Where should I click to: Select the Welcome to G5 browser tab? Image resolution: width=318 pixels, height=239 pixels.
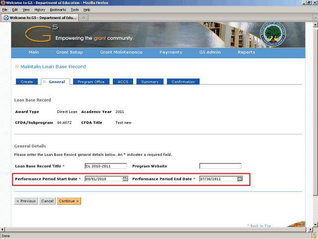(40, 18)
